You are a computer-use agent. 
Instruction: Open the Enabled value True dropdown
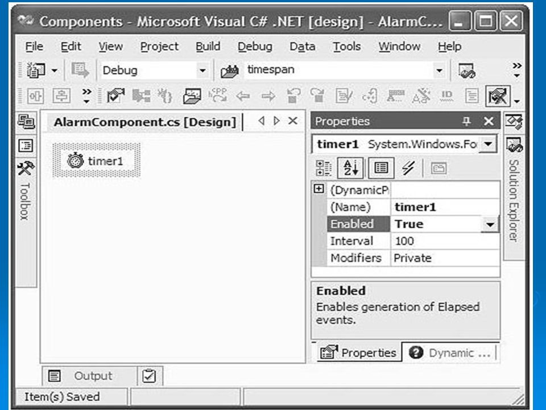pos(490,224)
